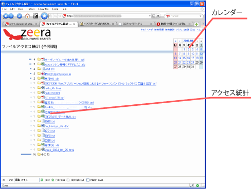The height and width of the screenshot is (189, 251).
Task: Click text file icon beside 1721.txt
Action: tap(43, 130)
